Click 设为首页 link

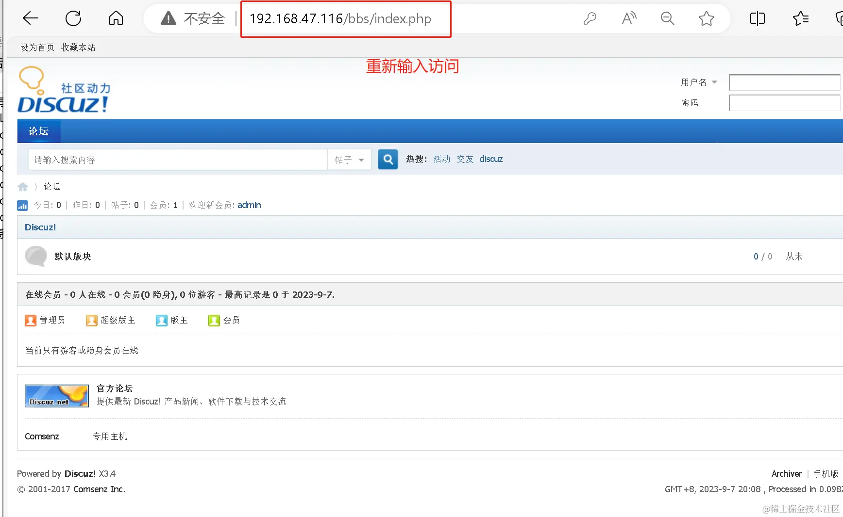click(x=37, y=48)
